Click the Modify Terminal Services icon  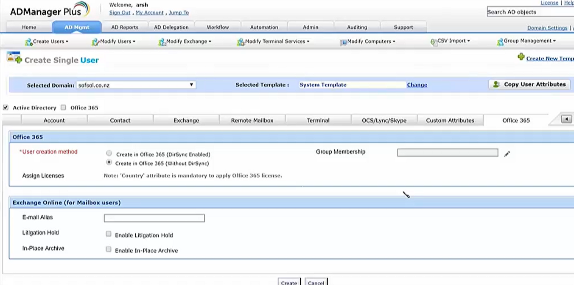[x=241, y=42]
